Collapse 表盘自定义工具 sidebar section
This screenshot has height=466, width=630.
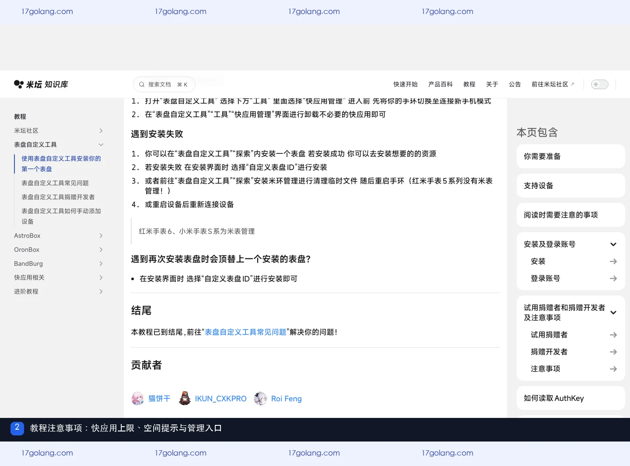coord(101,145)
